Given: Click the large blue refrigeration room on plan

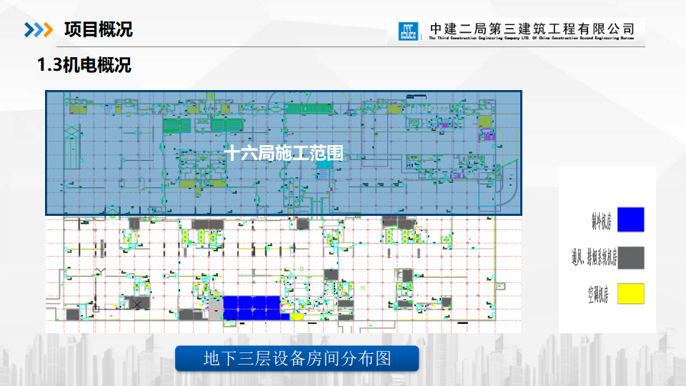Looking at the screenshot, I should click(250, 307).
